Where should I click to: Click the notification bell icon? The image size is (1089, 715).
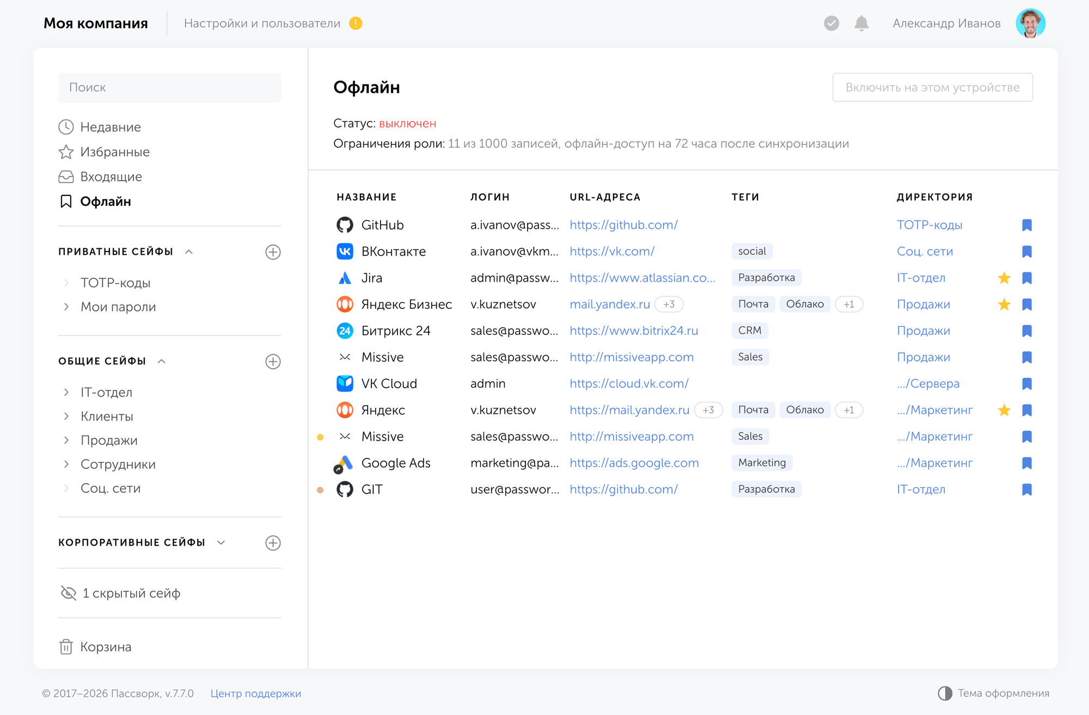(x=861, y=23)
